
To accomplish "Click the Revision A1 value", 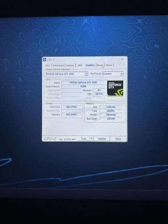I will pos(99,90).
